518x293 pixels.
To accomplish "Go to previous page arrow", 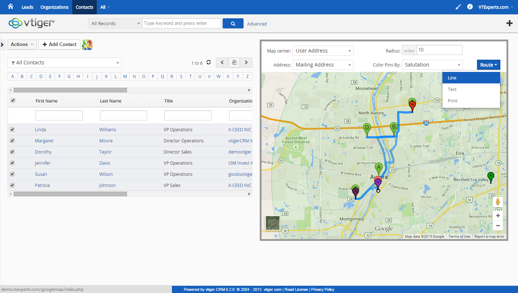I will (x=222, y=63).
